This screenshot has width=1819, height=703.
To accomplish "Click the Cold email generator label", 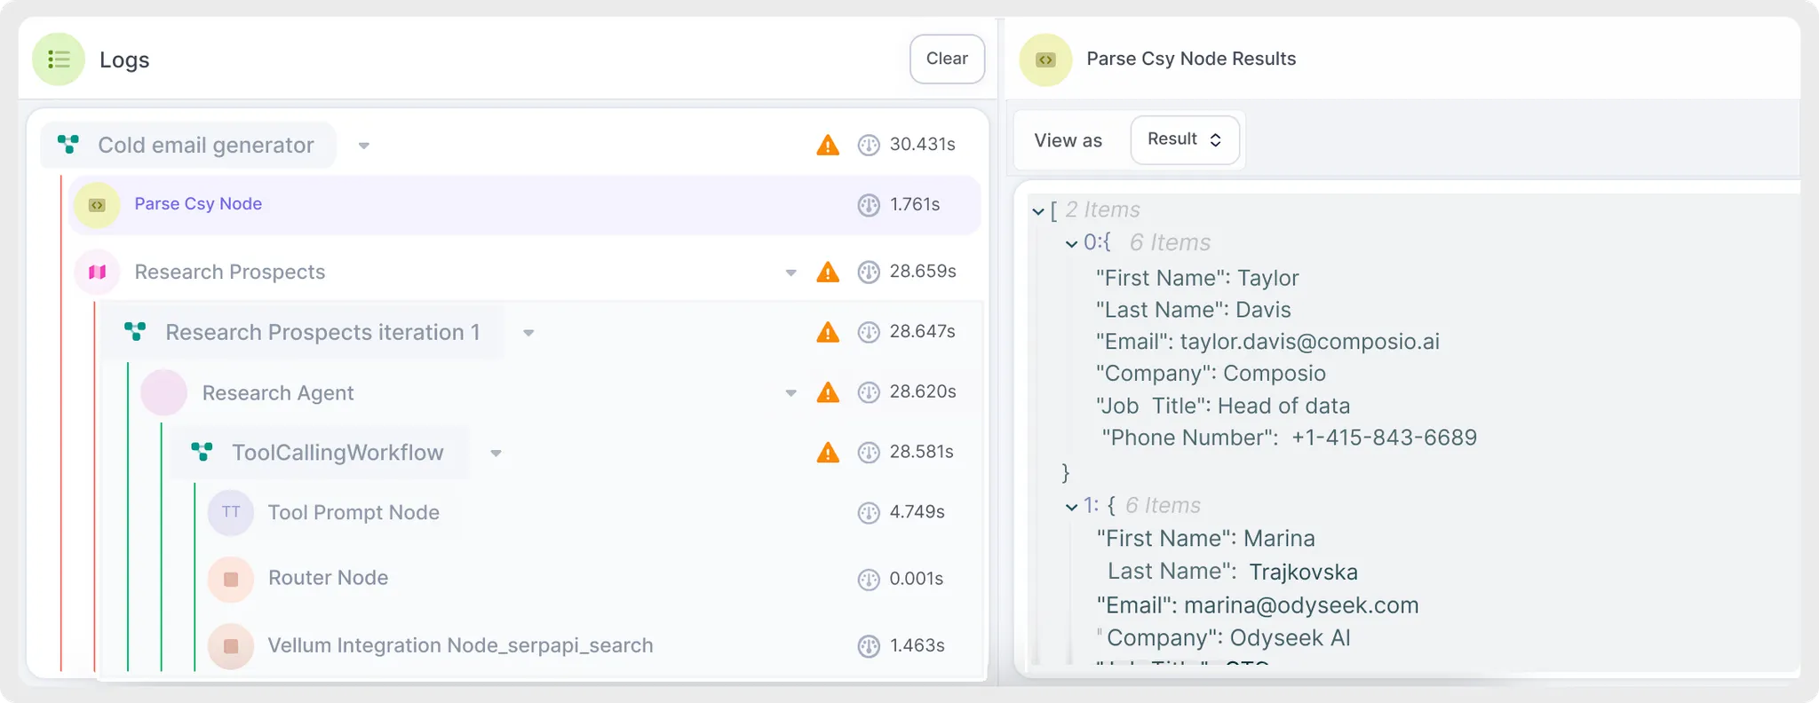I will (206, 145).
